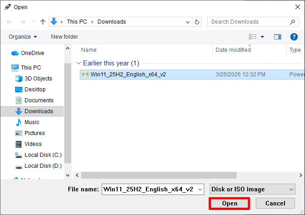Select the Earlier this year (1) header
The width and height of the screenshot is (305, 215).
click(x=111, y=63)
